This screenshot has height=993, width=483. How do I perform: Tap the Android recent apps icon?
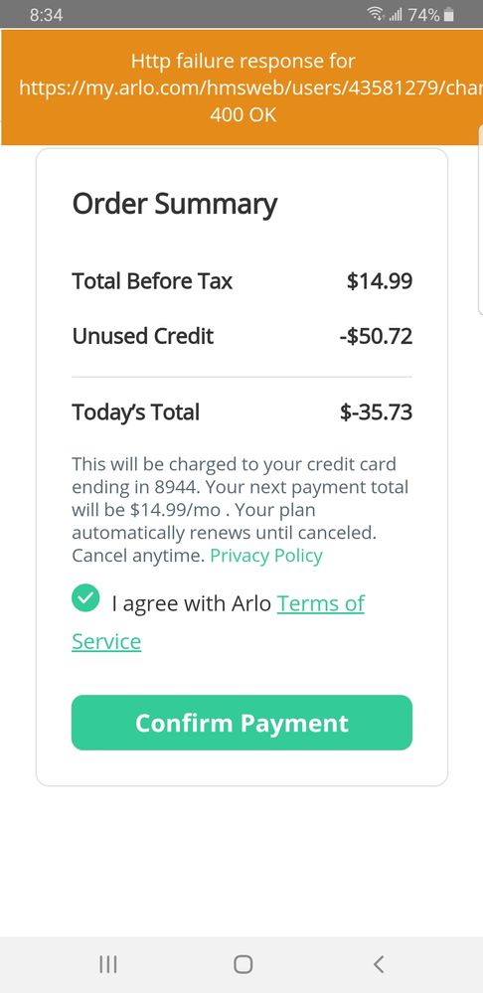pos(108,964)
